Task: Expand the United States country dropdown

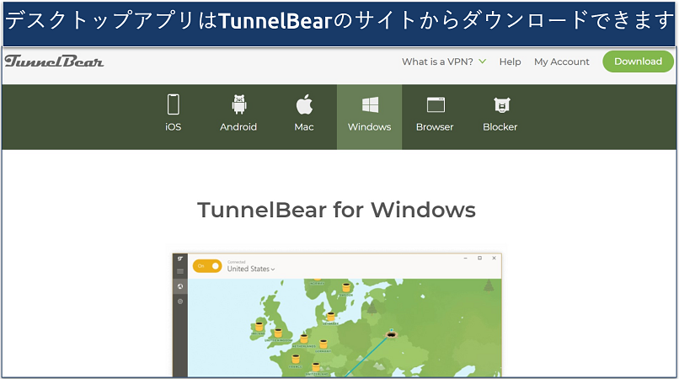Action: click(251, 270)
